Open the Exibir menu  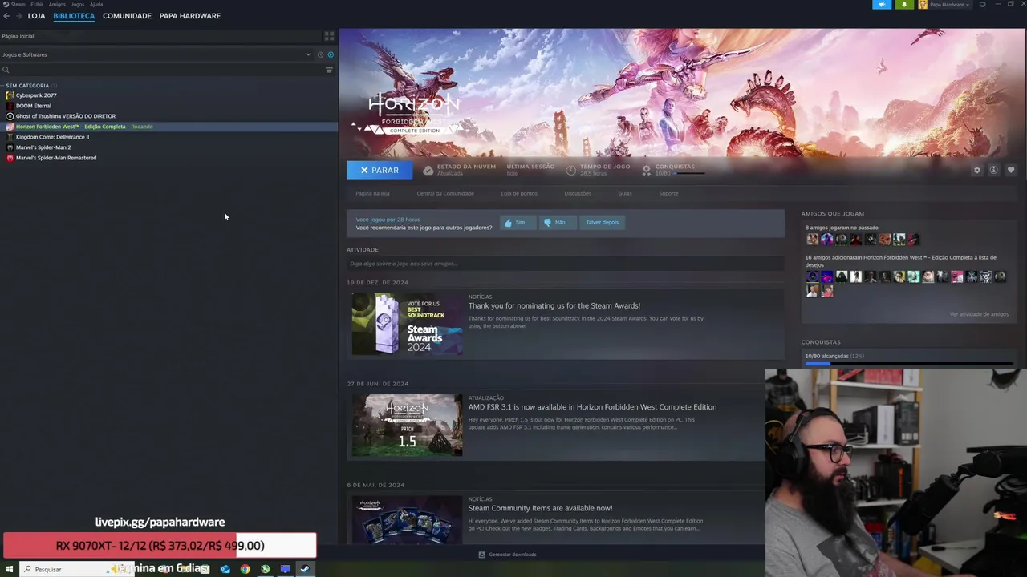coord(37,4)
